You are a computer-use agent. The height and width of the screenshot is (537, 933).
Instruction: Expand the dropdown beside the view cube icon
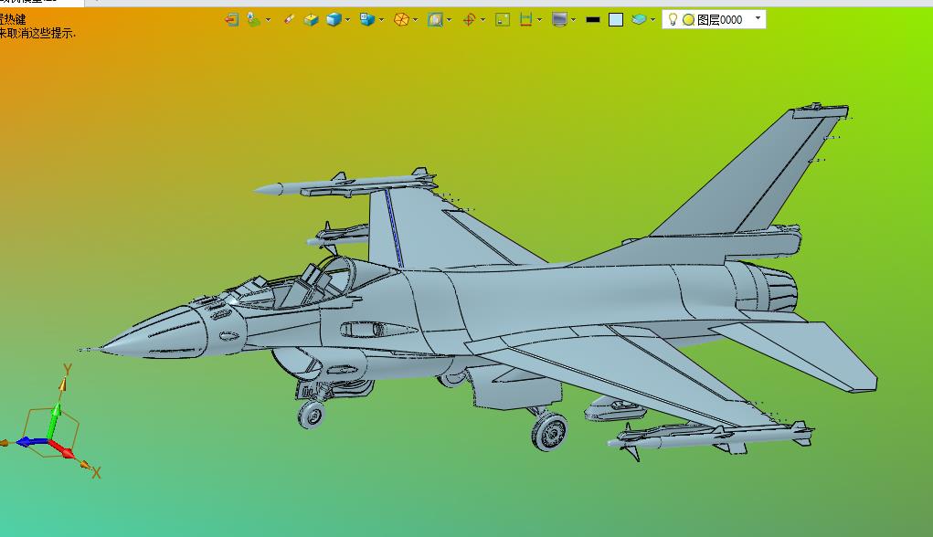click(x=381, y=20)
